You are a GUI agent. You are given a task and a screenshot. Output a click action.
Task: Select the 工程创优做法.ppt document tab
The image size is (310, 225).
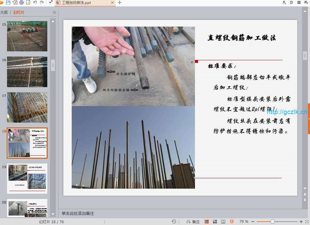tap(76, 3)
